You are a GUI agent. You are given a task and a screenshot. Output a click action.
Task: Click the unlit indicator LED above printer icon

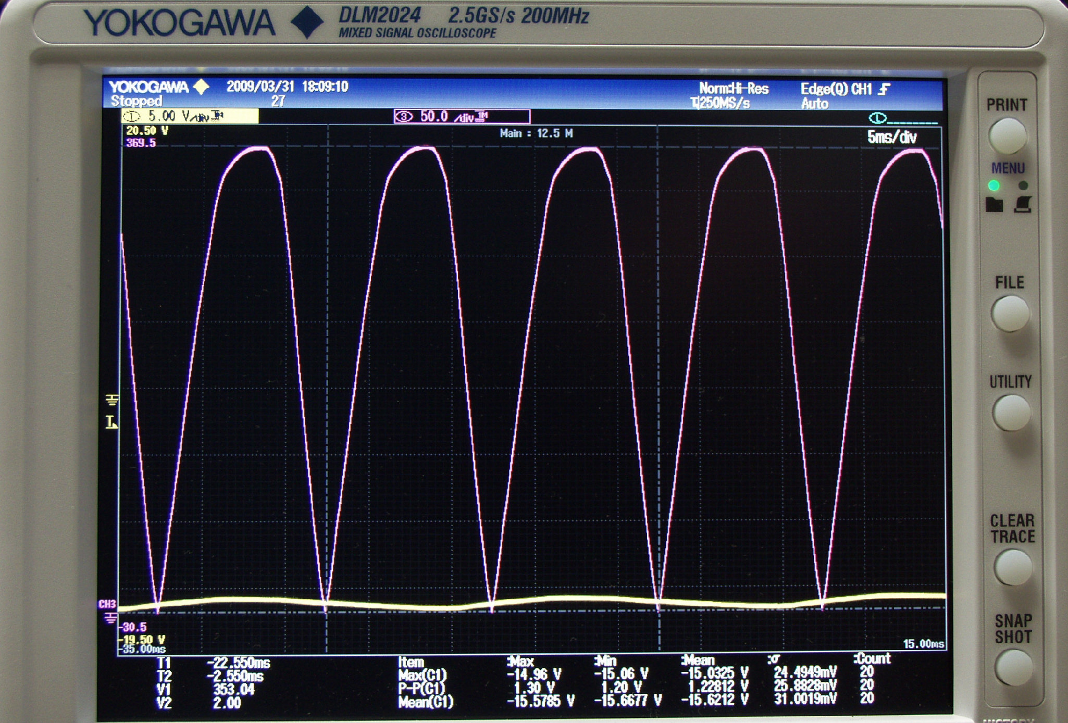click(1023, 185)
